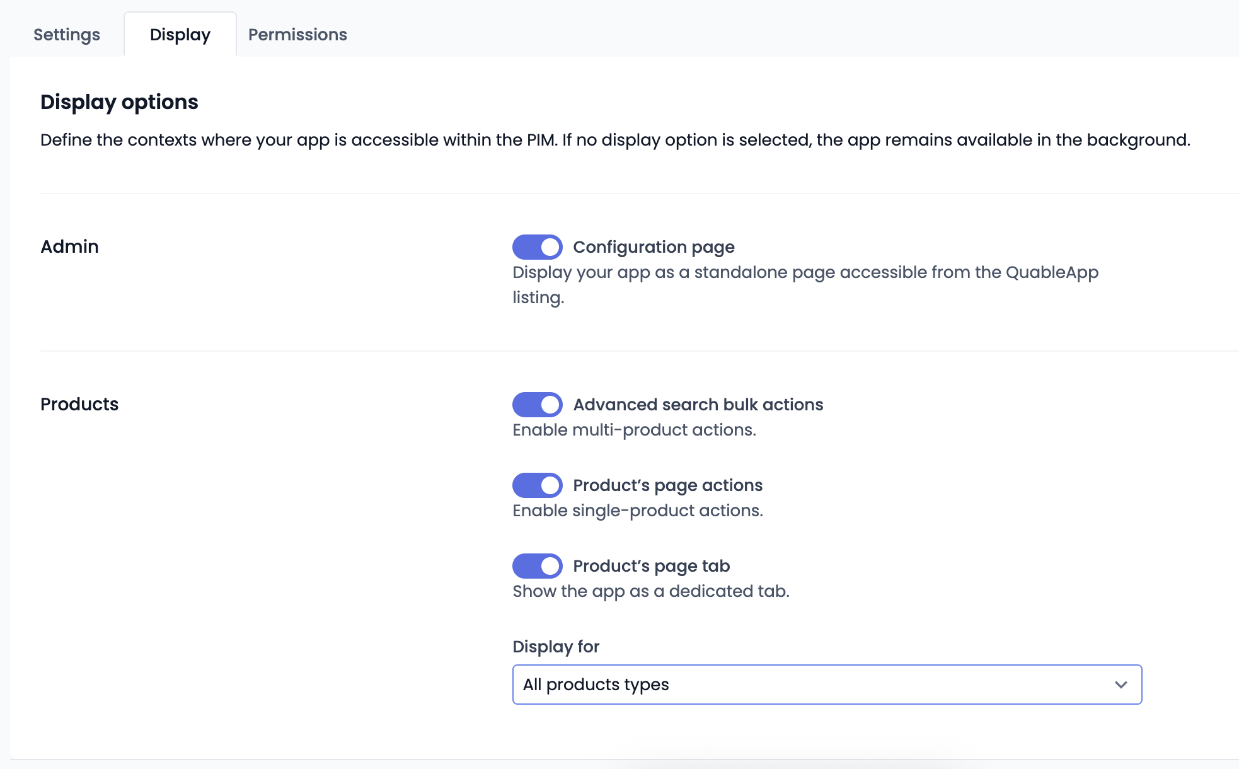Open the Permissions tab

point(297,35)
